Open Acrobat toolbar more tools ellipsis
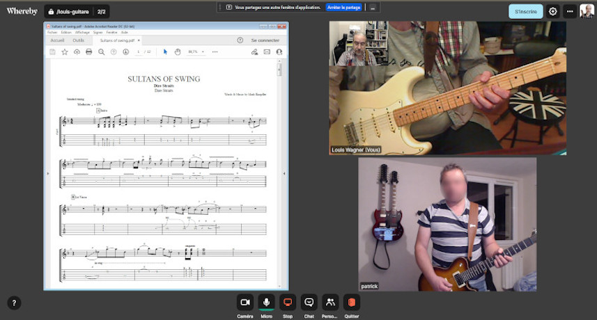This screenshot has height=320, width=597. [x=215, y=51]
